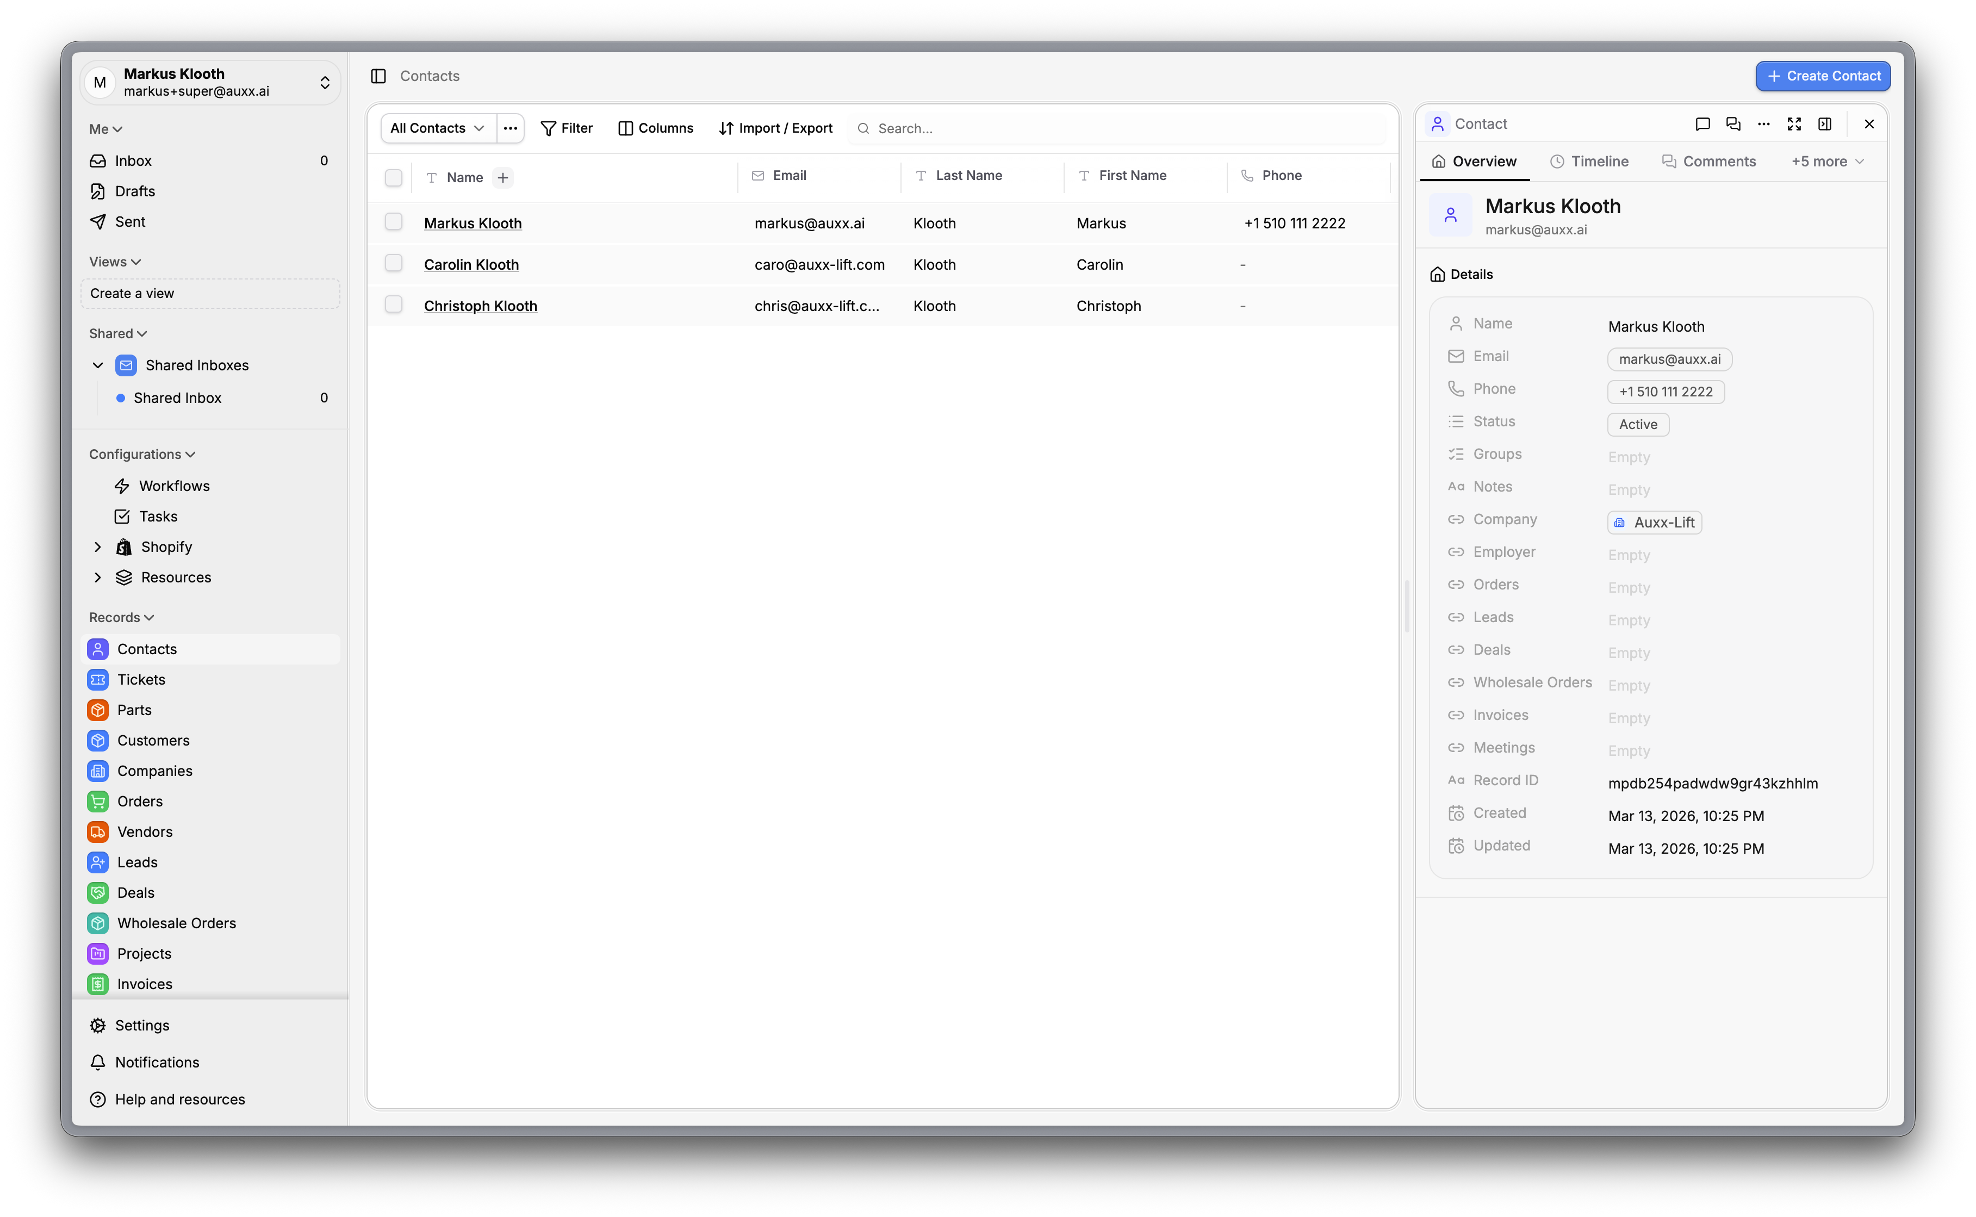Image resolution: width=1976 pixels, height=1217 pixels.
Task: Switch to the Overview tab
Action: tap(1474, 161)
